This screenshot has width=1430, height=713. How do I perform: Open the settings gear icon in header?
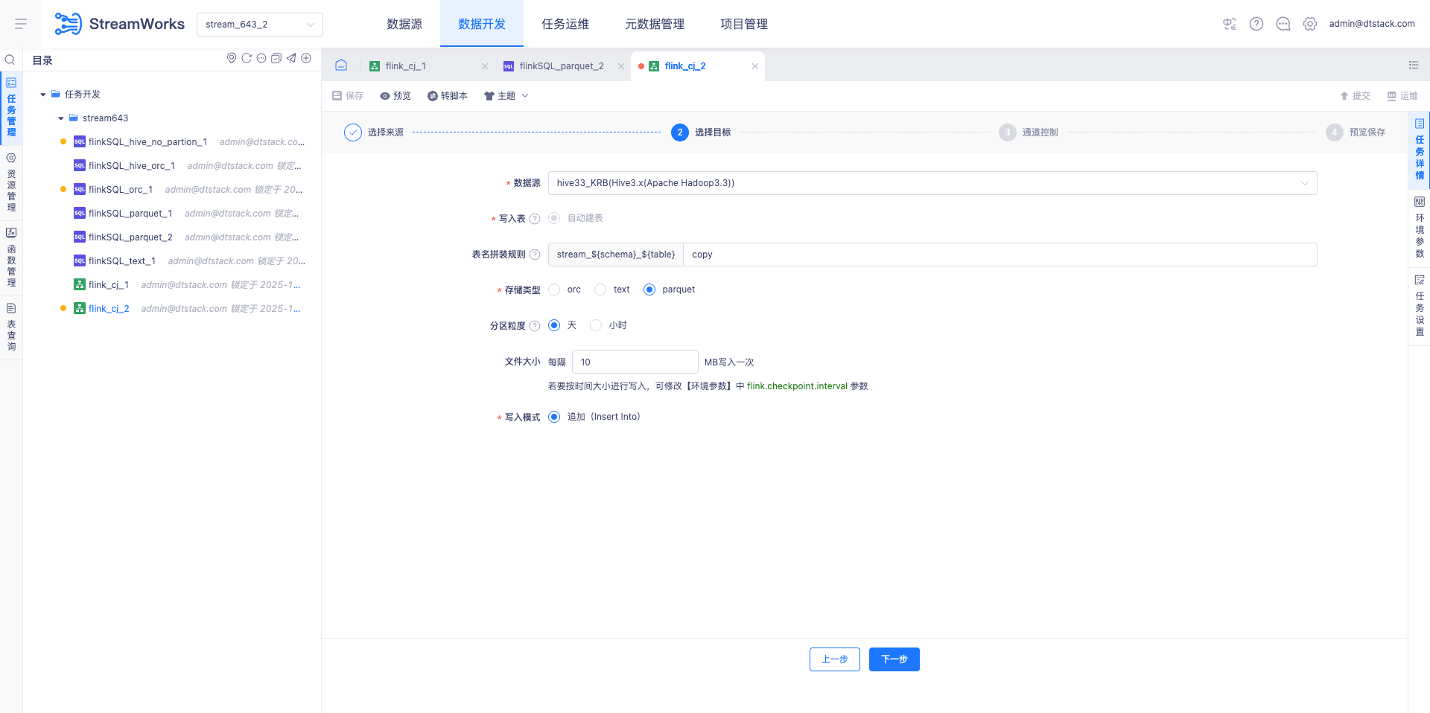pyautogui.click(x=1310, y=24)
